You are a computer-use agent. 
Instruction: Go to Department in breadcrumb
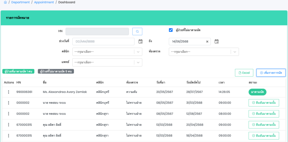click(x=20, y=2)
